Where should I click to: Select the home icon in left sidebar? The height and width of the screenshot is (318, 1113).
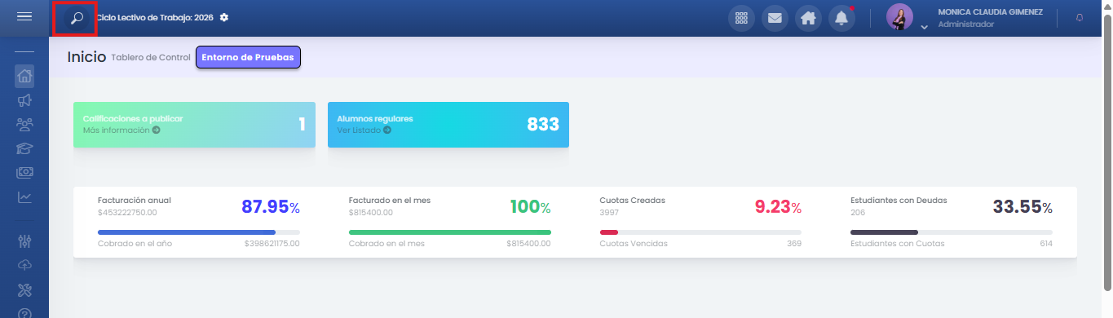point(24,77)
